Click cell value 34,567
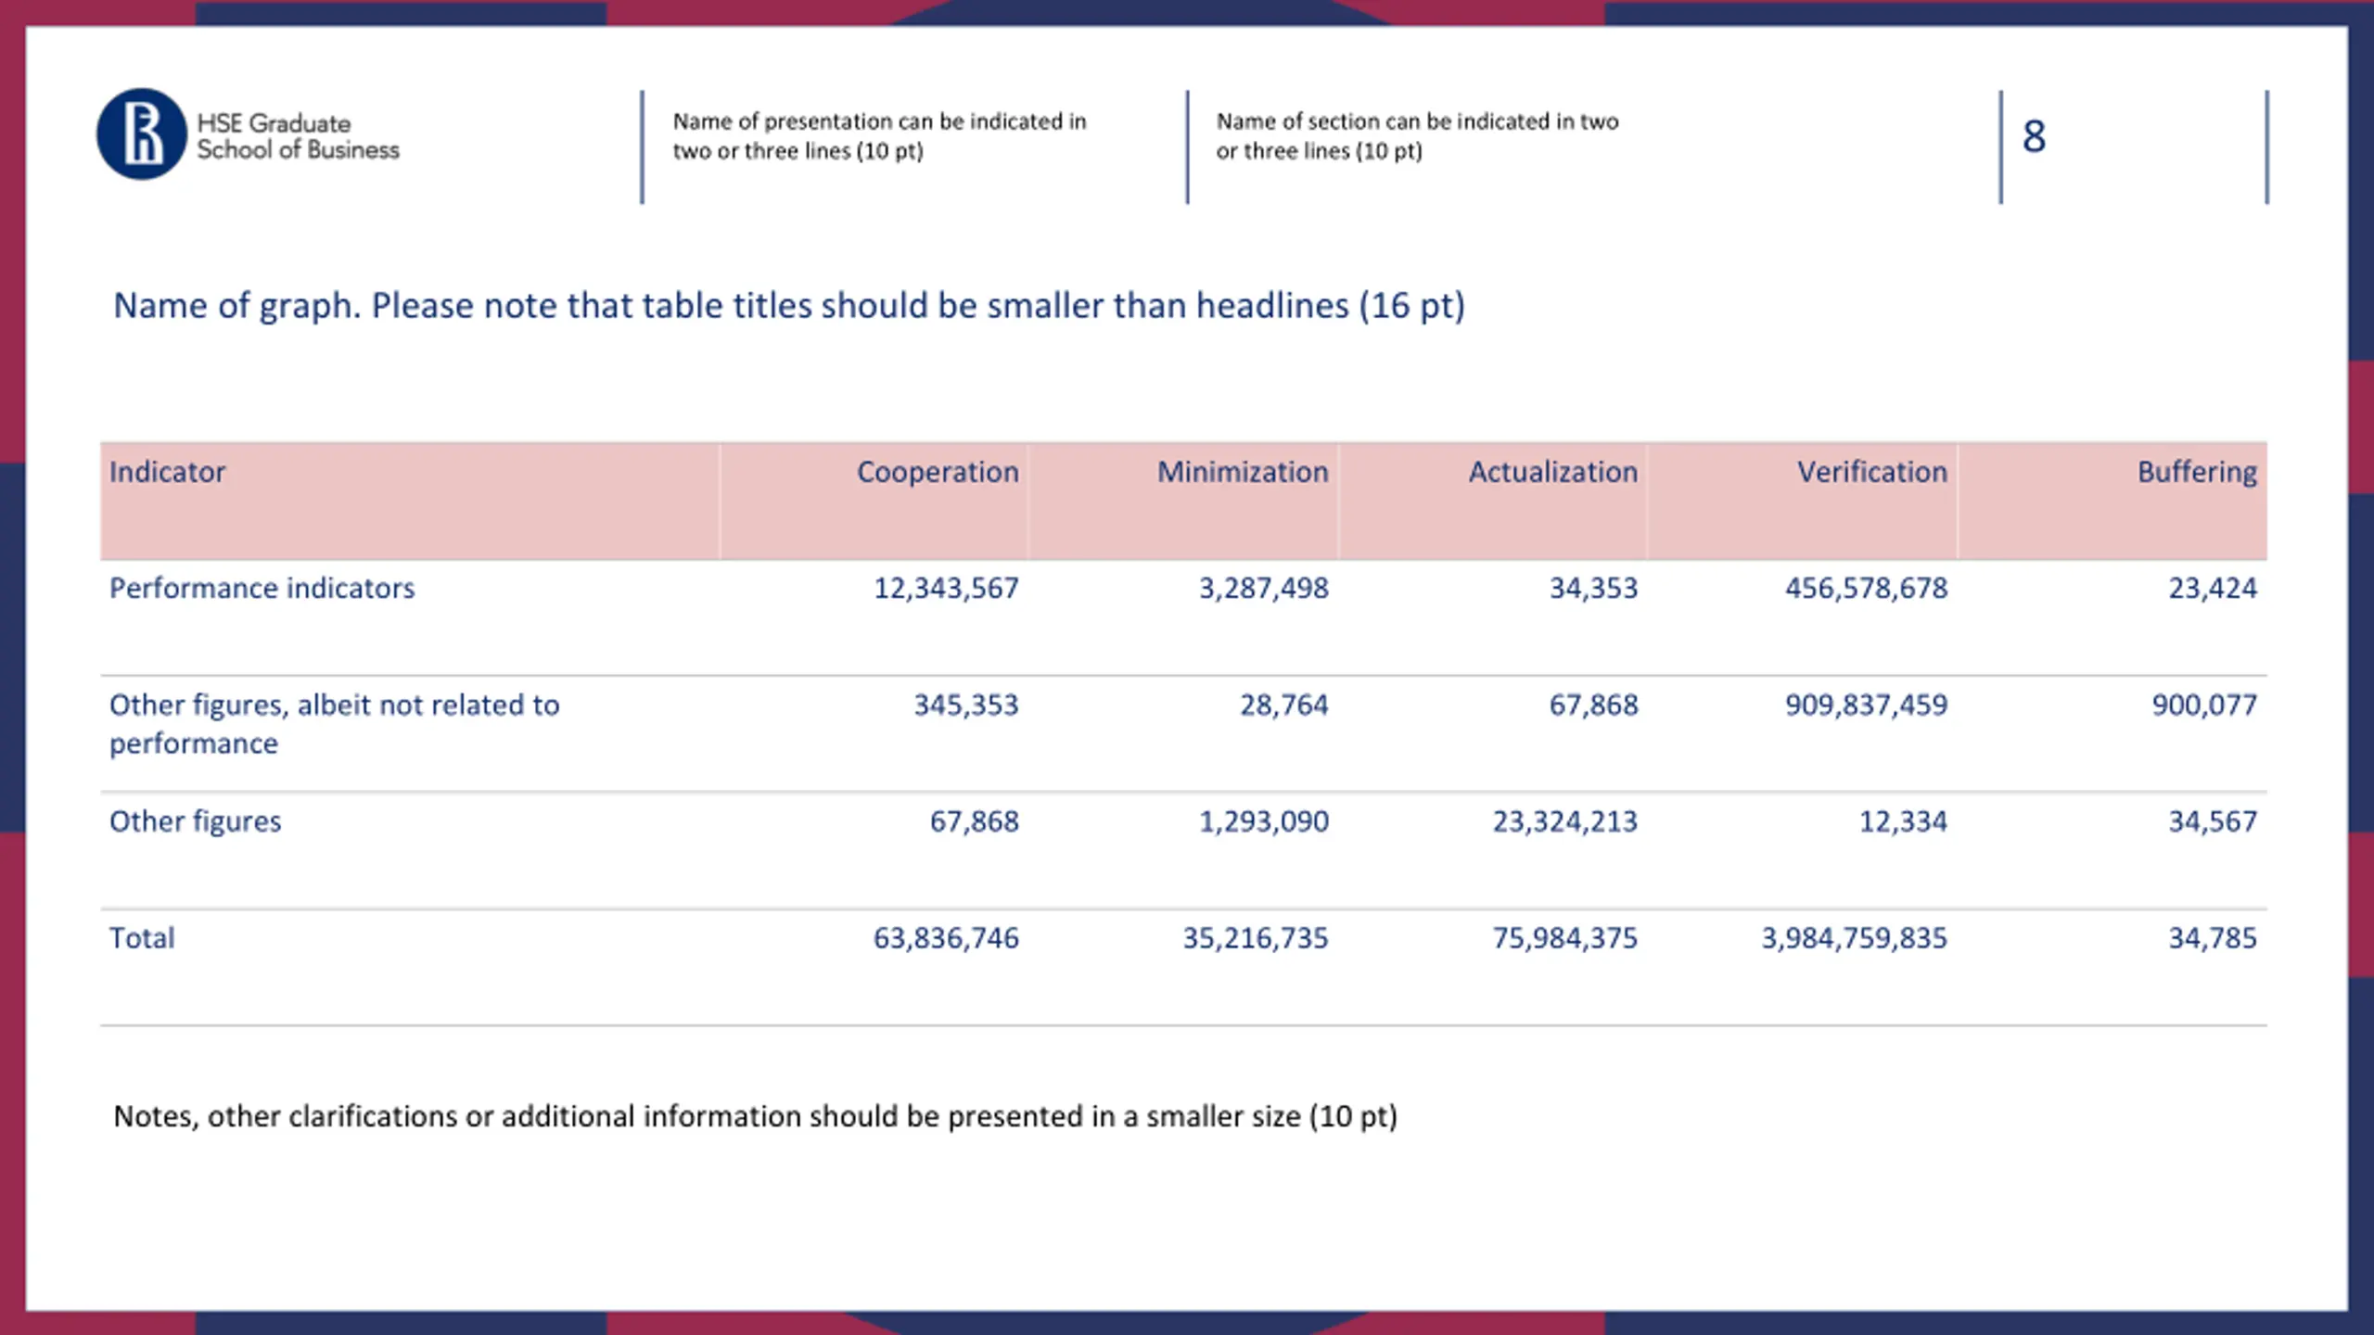 [x=2212, y=822]
